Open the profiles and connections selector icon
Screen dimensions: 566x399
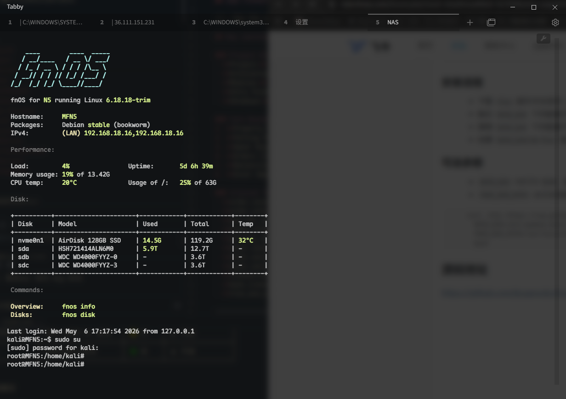coord(491,22)
